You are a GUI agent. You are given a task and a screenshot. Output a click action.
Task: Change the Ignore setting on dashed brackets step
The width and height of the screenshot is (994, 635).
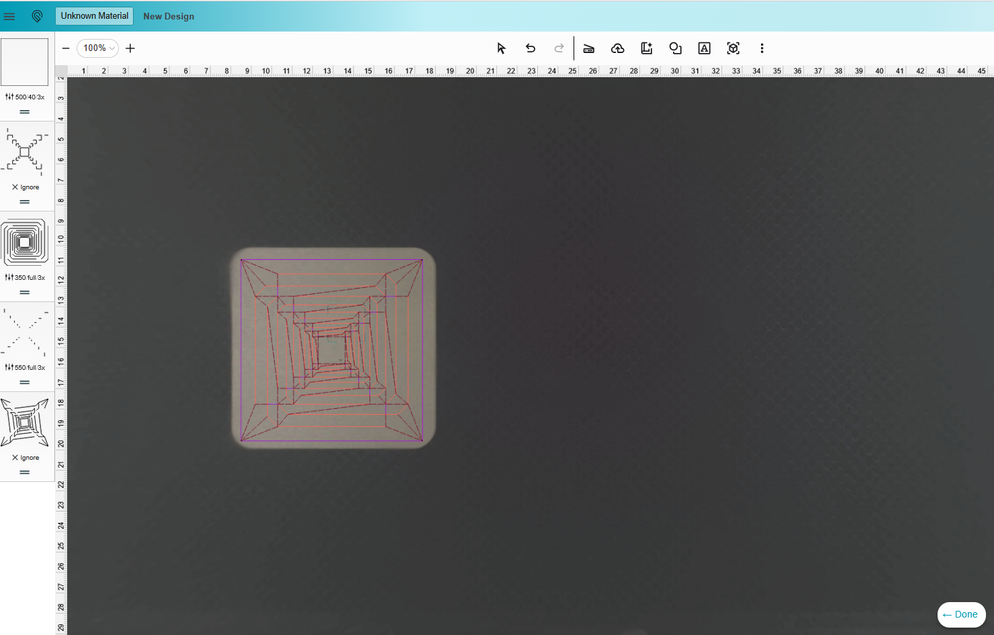pos(26,187)
